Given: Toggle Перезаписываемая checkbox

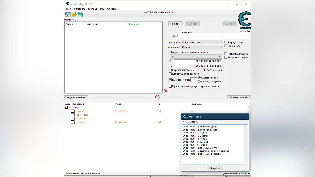Looking at the screenshot, I should click(x=170, y=70).
